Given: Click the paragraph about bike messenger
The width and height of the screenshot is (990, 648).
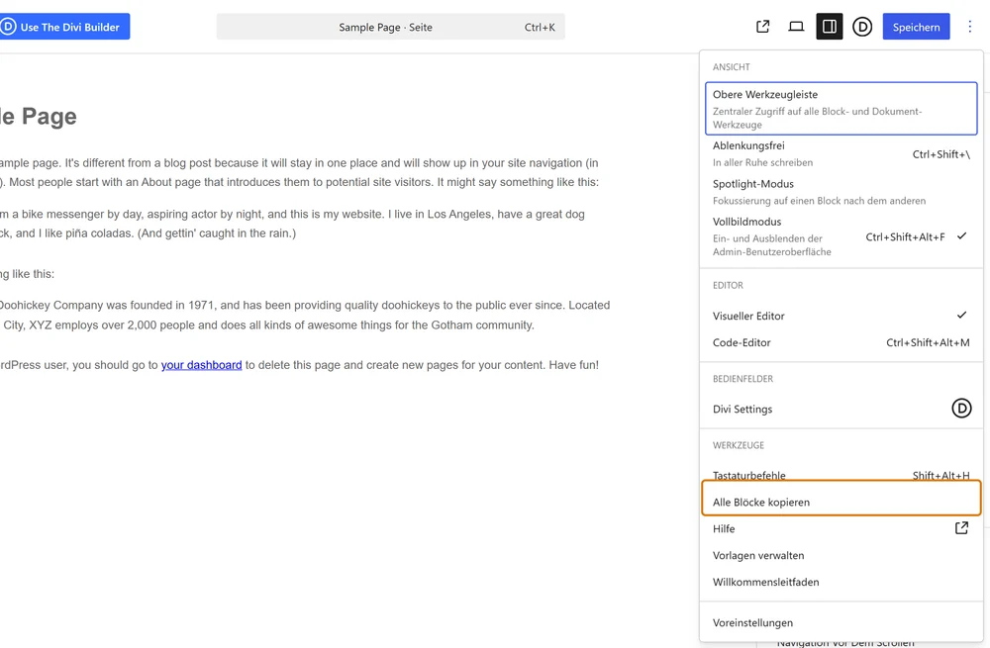Looking at the screenshot, I should (292, 224).
